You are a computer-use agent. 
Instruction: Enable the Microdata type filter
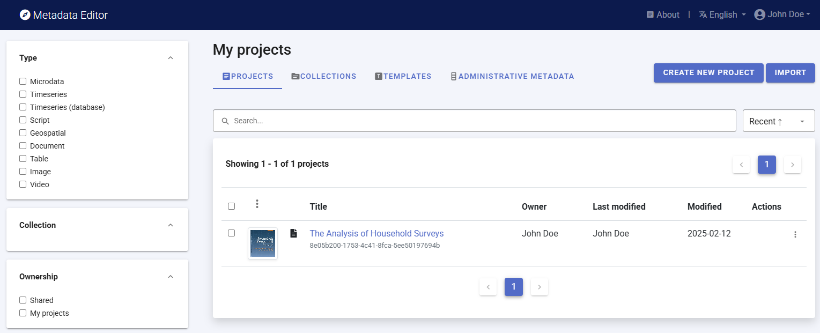tap(23, 82)
